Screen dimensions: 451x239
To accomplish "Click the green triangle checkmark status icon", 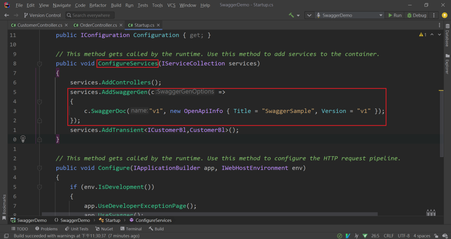I will (365, 236).
